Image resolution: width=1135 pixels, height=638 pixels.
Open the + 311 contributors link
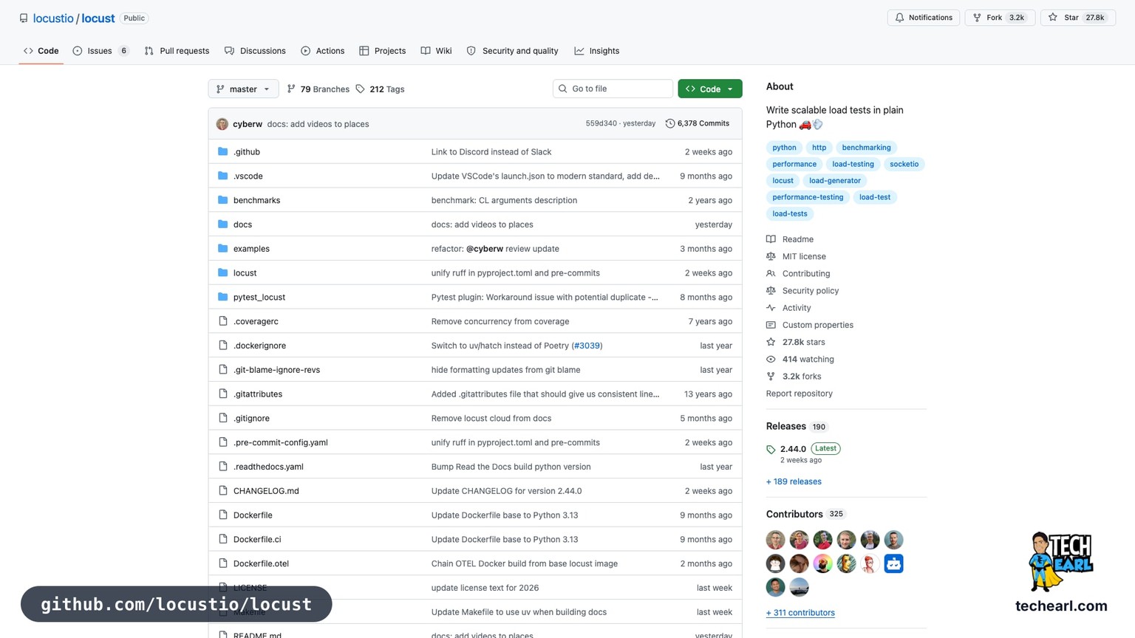coord(800,613)
